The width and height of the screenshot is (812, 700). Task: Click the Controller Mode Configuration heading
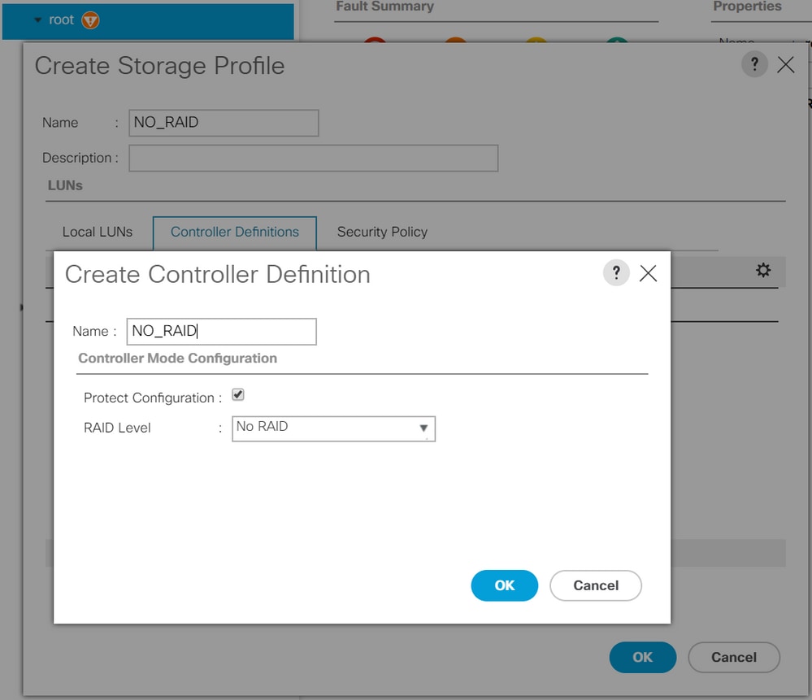pos(178,358)
